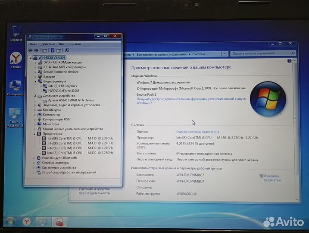Open the Файл menu
The height and width of the screenshot is (233, 309).
tap(33, 44)
